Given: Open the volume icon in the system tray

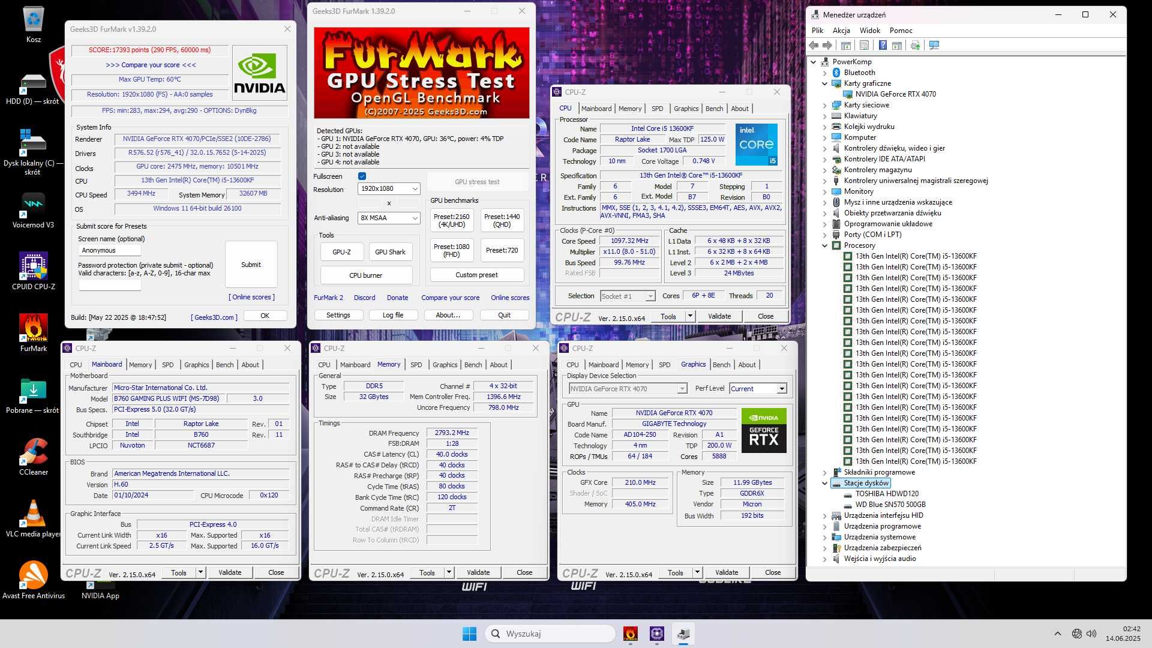Looking at the screenshot, I should (1091, 634).
